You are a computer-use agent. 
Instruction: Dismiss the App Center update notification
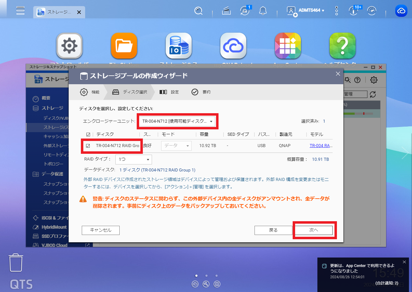pos(404,262)
